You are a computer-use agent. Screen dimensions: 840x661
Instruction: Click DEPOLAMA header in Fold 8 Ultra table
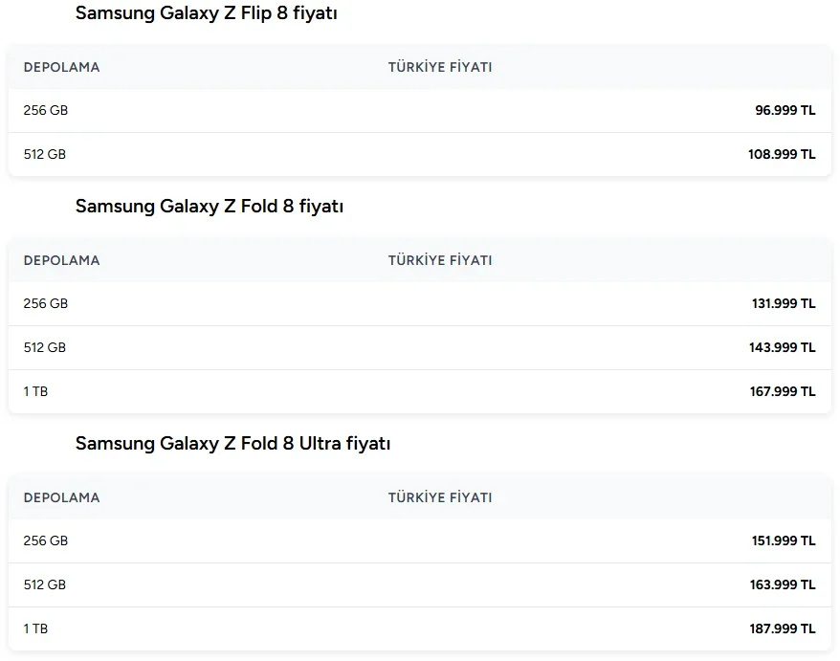pyautogui.click(x=61, y=497)
